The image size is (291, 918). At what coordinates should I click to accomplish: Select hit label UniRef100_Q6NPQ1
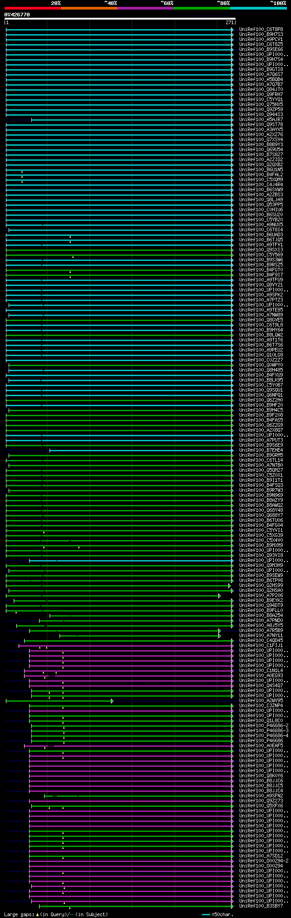point(261,395)
